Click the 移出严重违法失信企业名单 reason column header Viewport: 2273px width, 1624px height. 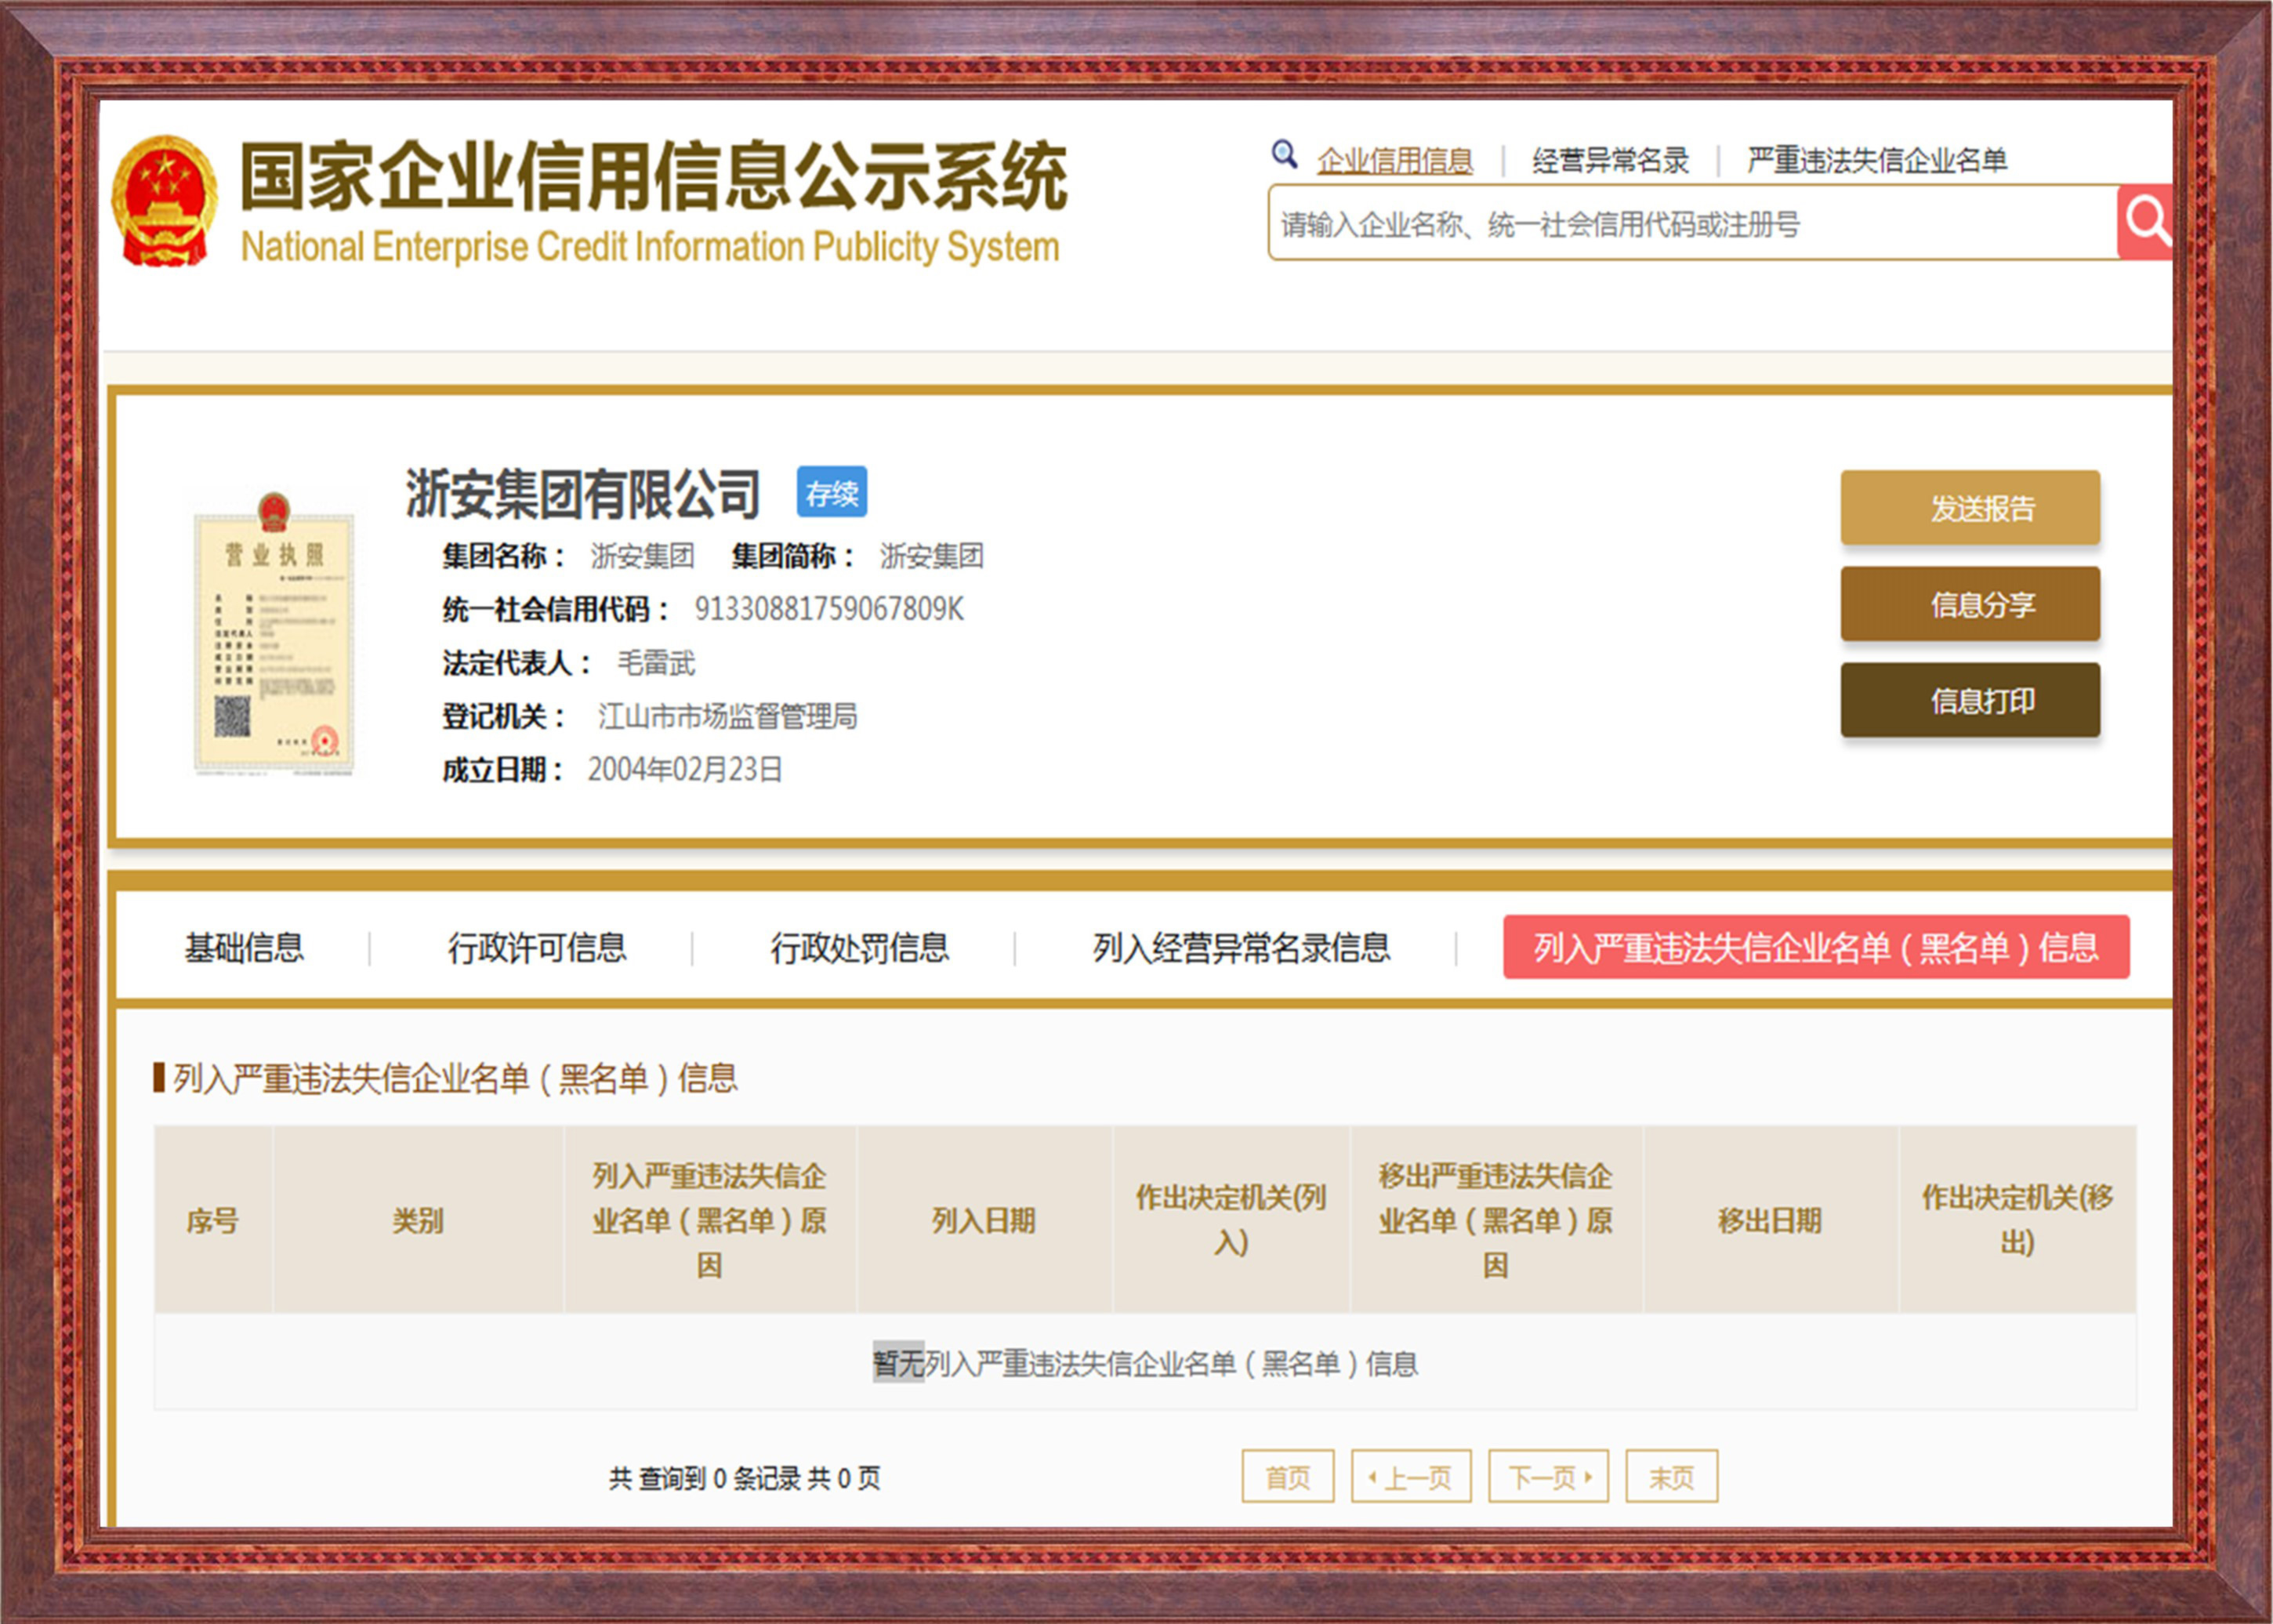1496,1220
